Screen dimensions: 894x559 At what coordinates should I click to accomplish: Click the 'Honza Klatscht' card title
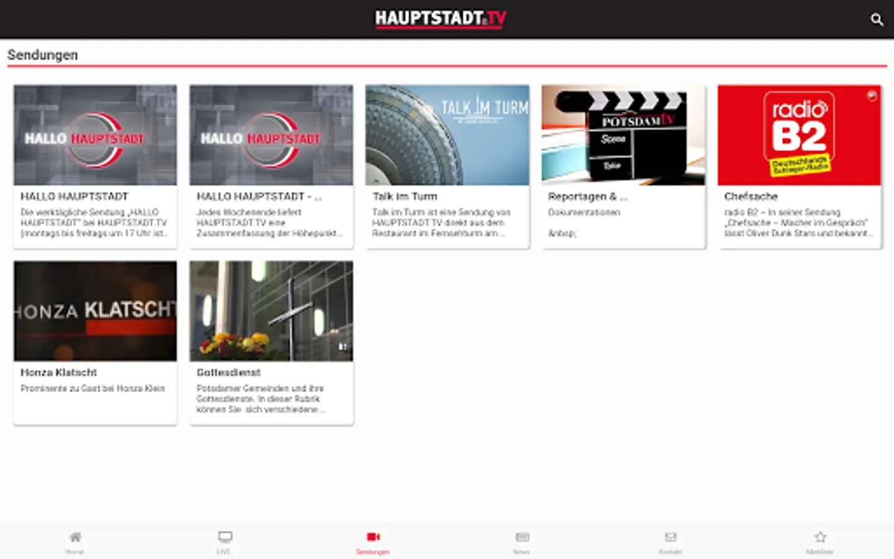(x=58, y=373)
